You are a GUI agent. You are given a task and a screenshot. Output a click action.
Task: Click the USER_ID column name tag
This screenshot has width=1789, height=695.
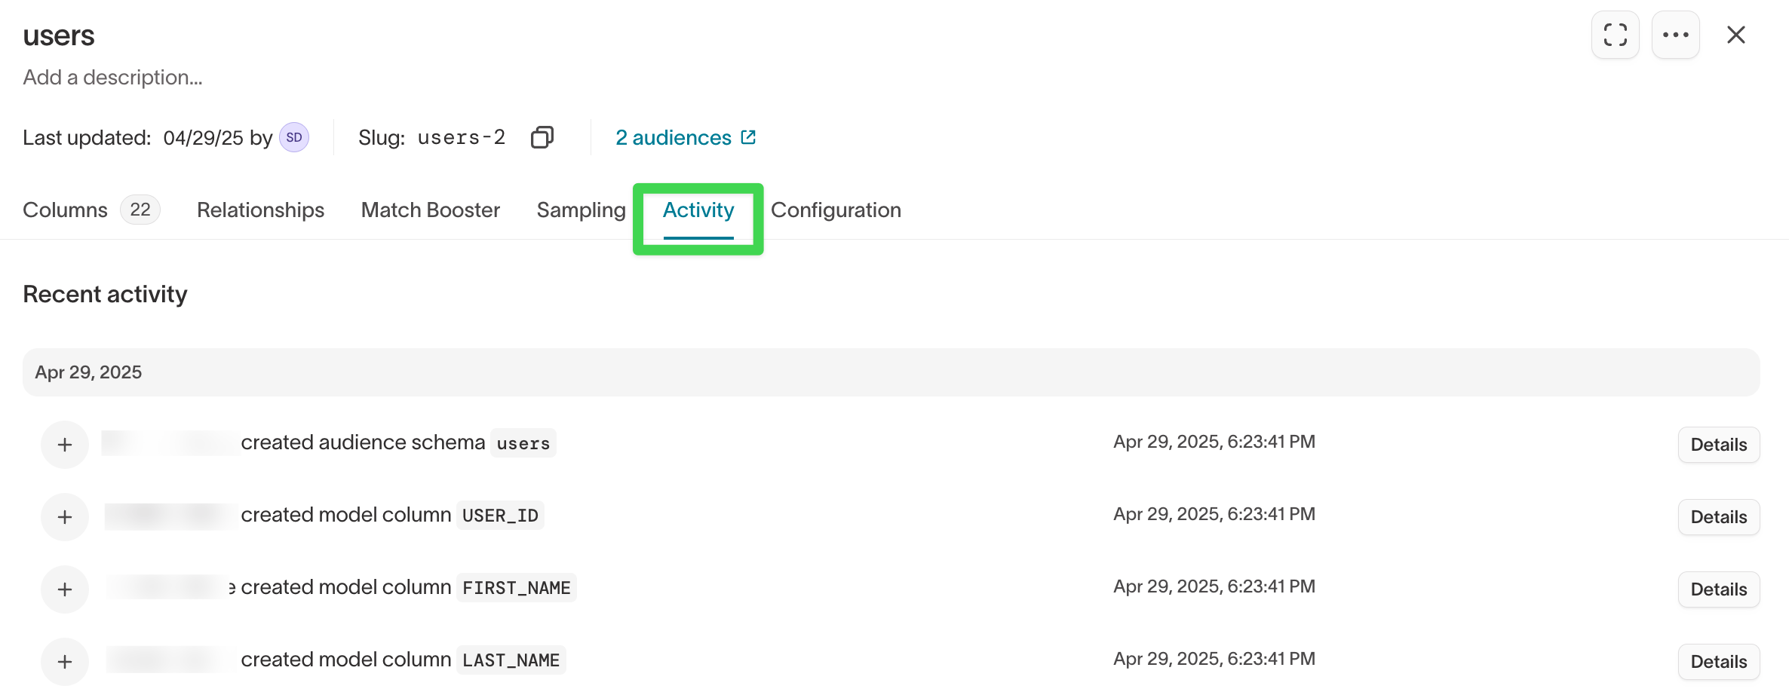click(500, 516)
